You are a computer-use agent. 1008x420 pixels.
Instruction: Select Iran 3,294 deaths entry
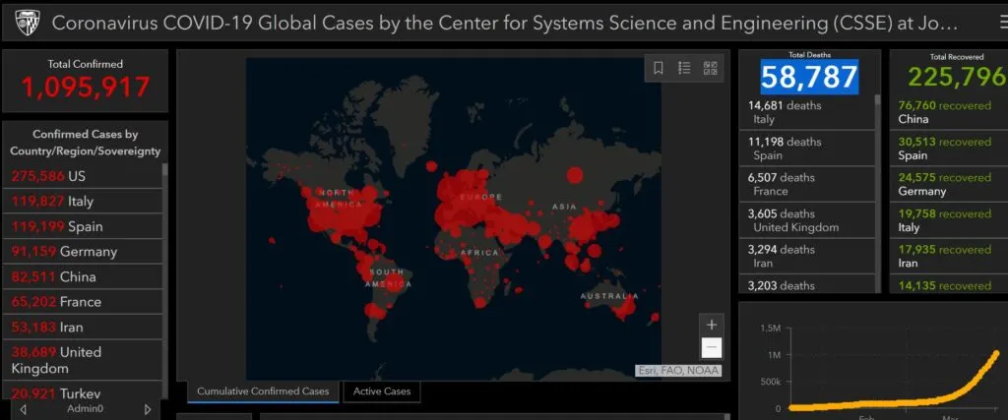coord(807,257)
